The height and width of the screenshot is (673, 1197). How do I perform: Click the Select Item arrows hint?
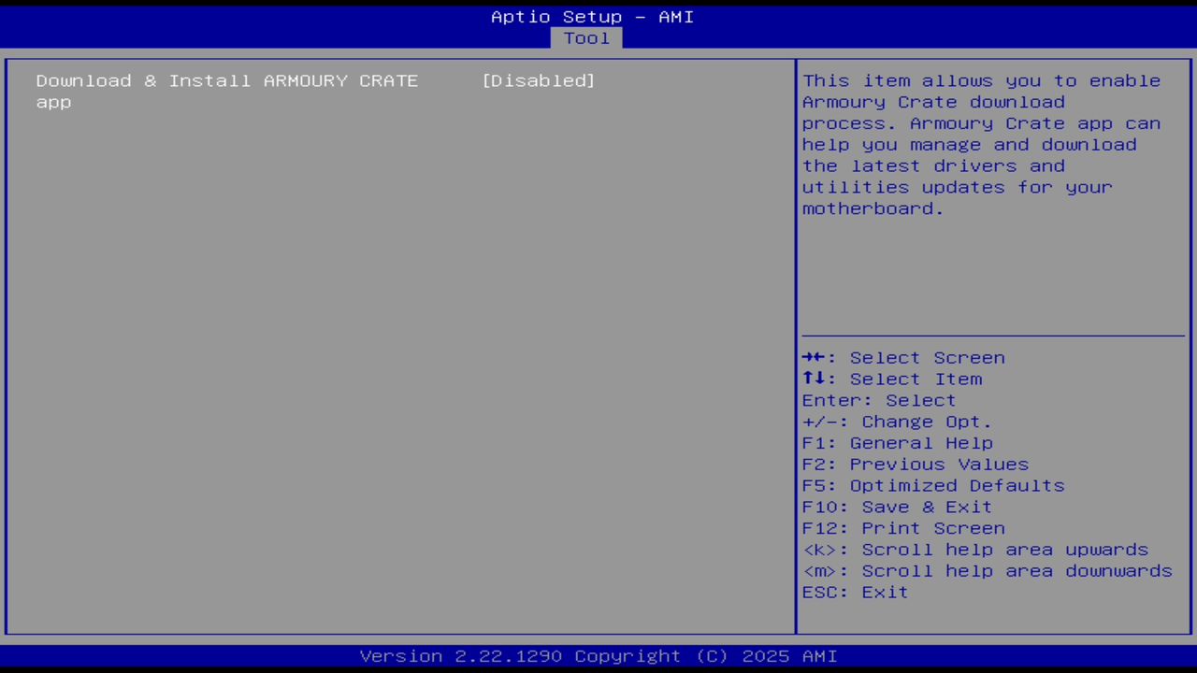(x=891, y=379)
